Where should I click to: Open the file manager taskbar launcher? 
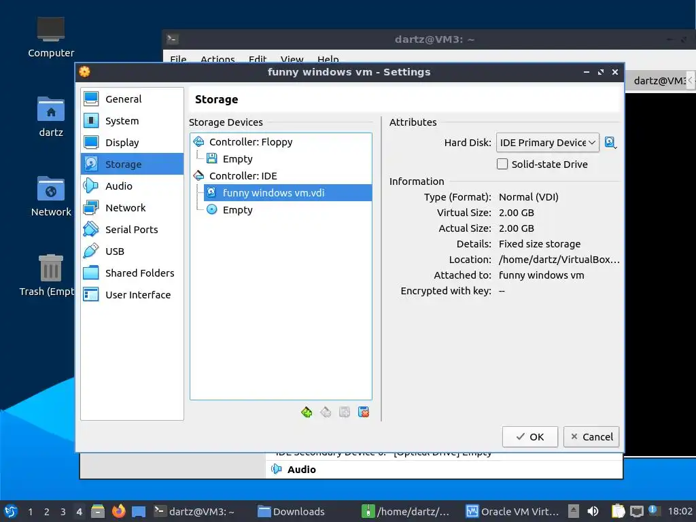coord(98,511)
